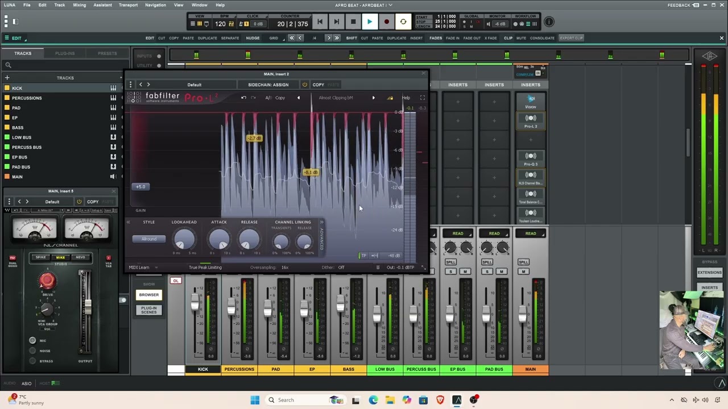Open the Pro-Q 3 insert on MAIN

click(x=531, y=158)
